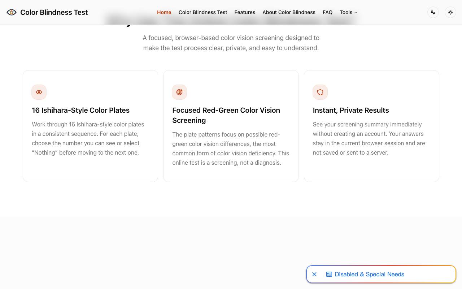Go to the Home nav item
Image resolution: width=462 pixels, height=289 pixels.
164,12
